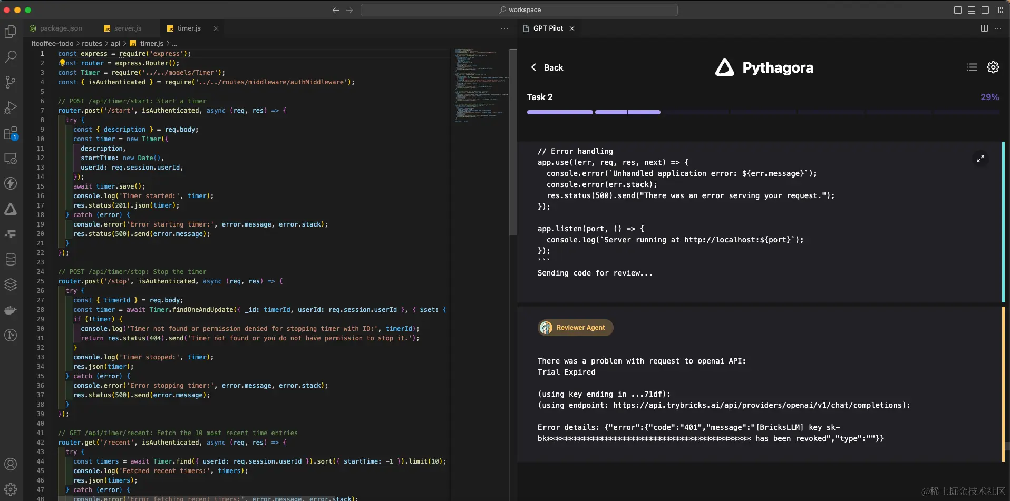Click the lightbulb code action on line 2
The height and width of the screenshot is (501, 1010).
(x=62, y=62)
